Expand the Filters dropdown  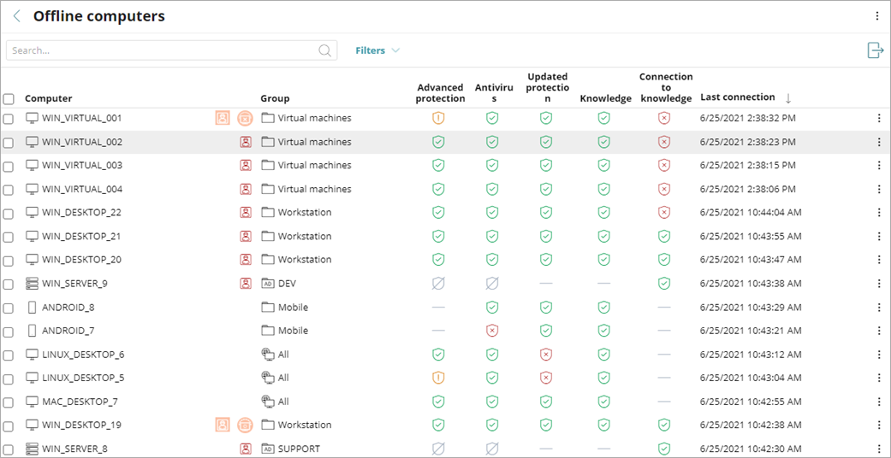pos(377,50)
